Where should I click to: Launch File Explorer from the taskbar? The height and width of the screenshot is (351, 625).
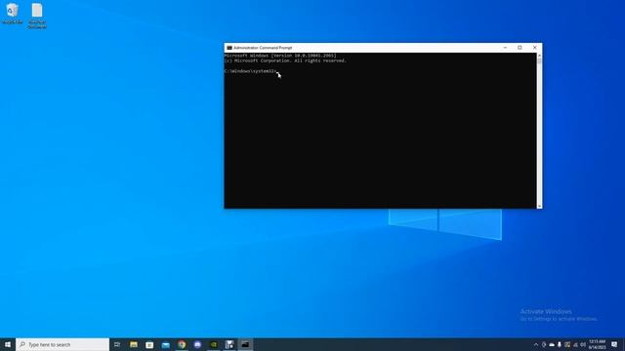coord(134,344)
